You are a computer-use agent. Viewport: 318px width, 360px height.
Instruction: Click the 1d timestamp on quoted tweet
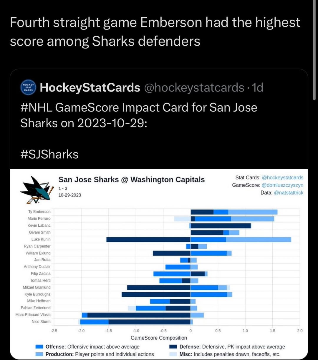(x=257, y=87)
